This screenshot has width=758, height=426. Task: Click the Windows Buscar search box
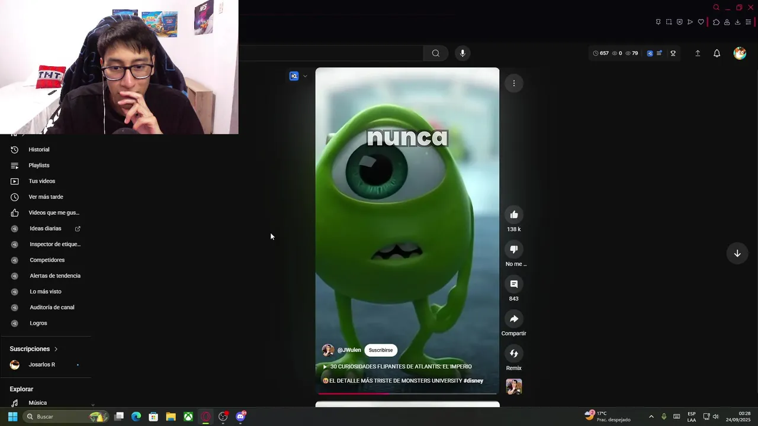(x=66, y=417)
